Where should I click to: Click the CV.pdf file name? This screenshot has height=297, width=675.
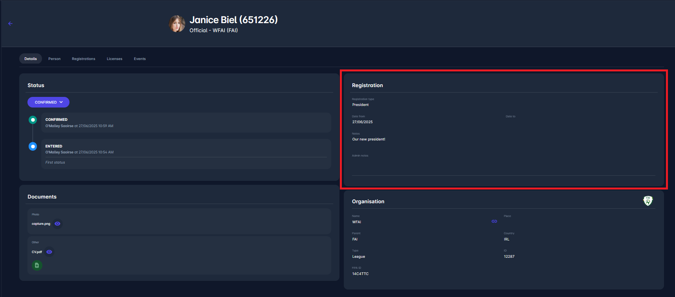[37, 252]
